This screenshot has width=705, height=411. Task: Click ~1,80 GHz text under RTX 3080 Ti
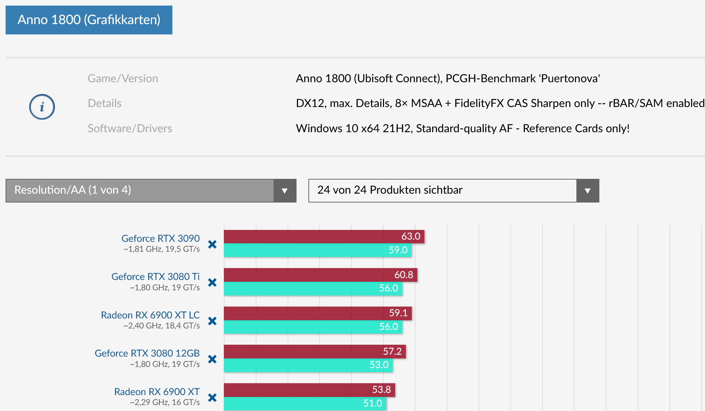point(165,288)
